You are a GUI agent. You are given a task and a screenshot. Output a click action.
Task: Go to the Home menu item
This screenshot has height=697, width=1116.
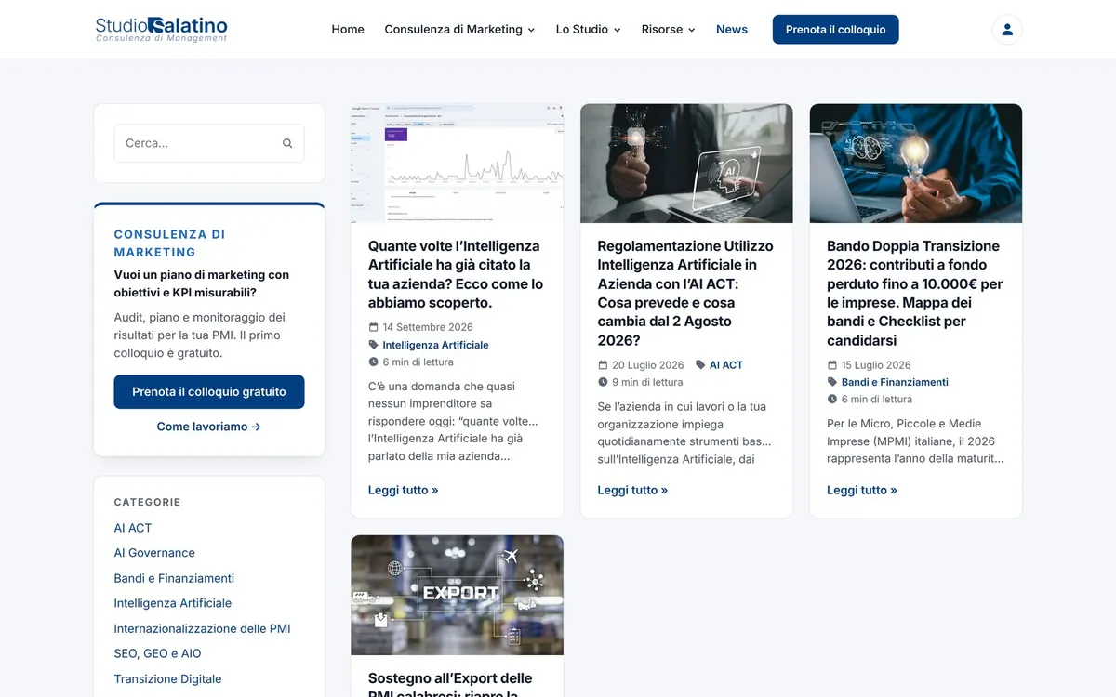tap(348, 29)
